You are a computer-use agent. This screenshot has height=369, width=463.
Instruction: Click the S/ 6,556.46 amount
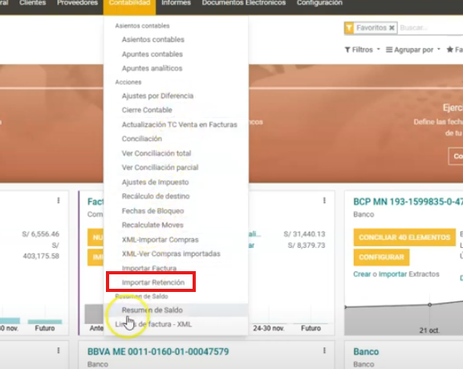point(40,234)
